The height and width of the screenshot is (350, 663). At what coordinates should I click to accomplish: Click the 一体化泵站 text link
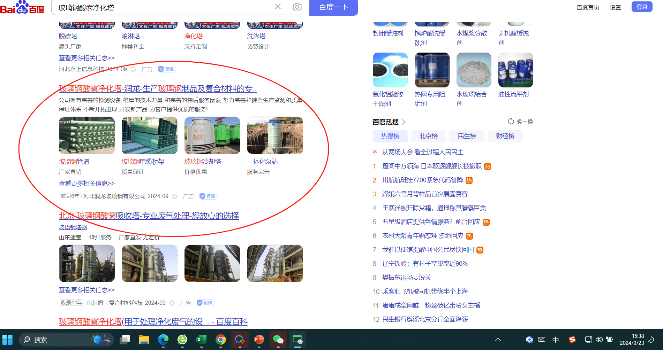pos(262,162)
